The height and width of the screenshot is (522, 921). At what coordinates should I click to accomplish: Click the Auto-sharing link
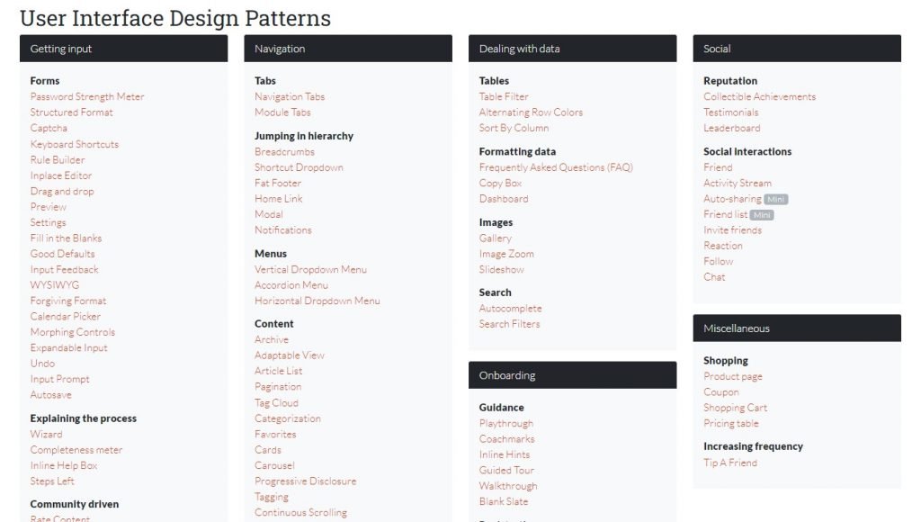pos(732,199)
